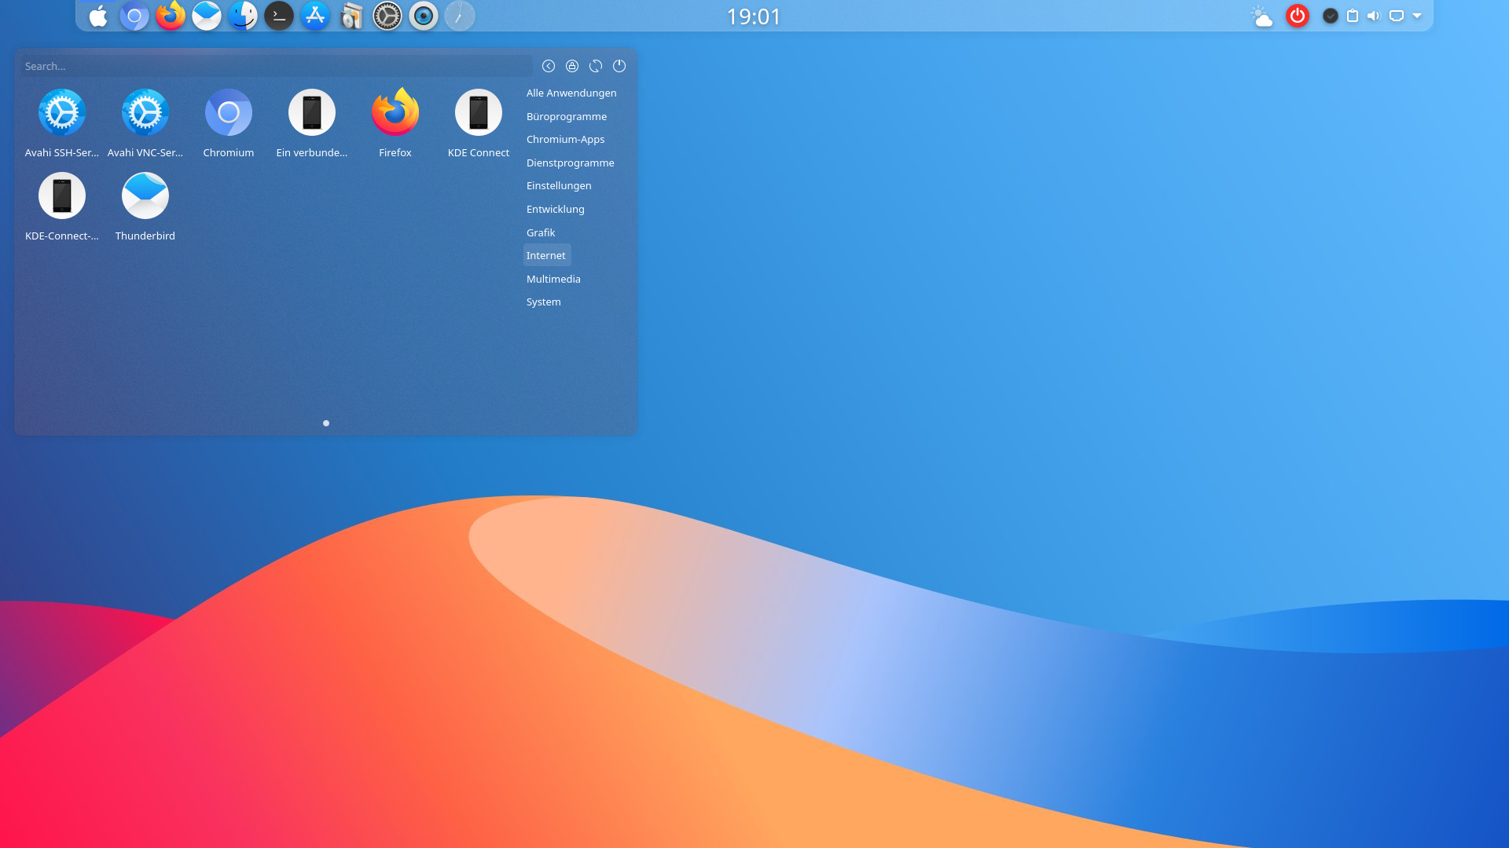Open the mail envelope icon in top dock
The height and width of the screenshot is (848, 1509).
[x=207, y=16]
